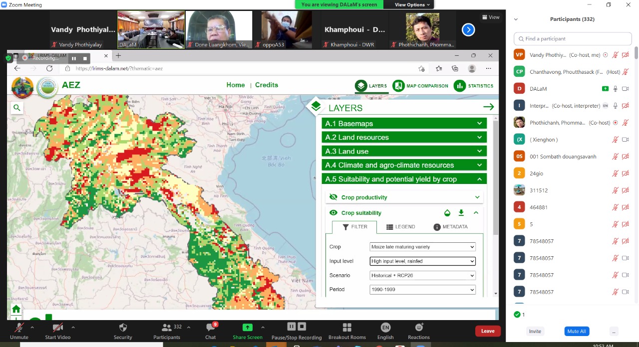Screen dimensions: 639x347
Task: Open the Zoom Security menu
Action: click(x=123, y=331)
